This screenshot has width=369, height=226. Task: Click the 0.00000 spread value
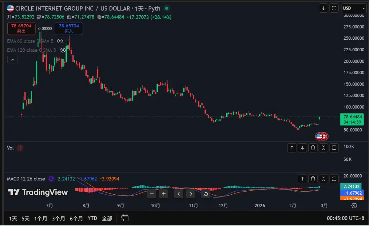45,29
